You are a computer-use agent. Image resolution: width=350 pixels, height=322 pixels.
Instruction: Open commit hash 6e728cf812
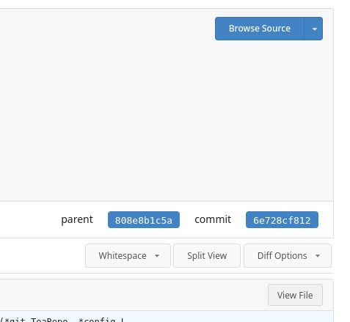click(x=282, y=220)
